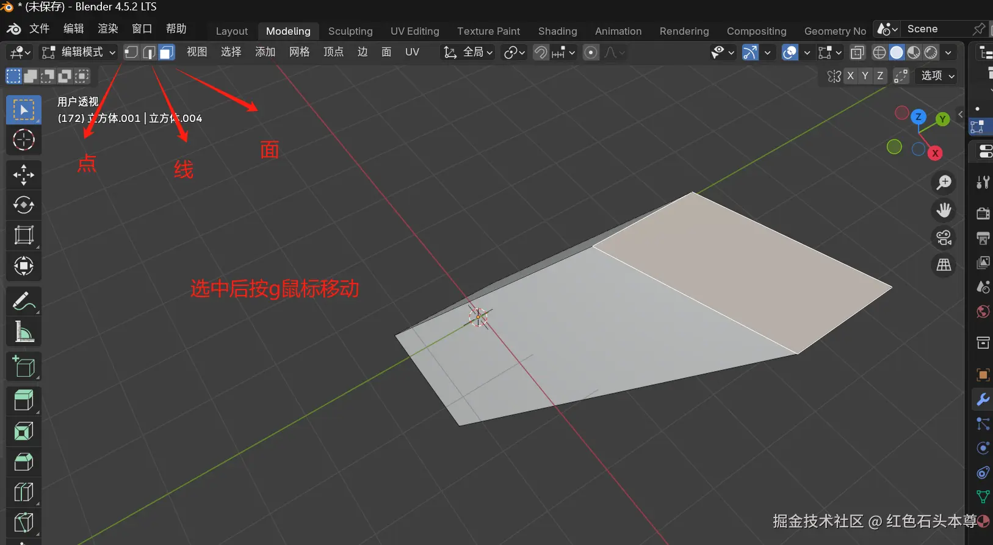Enable vertex select mode
Viewport: 993px width, 545px height.
point(131,52)
